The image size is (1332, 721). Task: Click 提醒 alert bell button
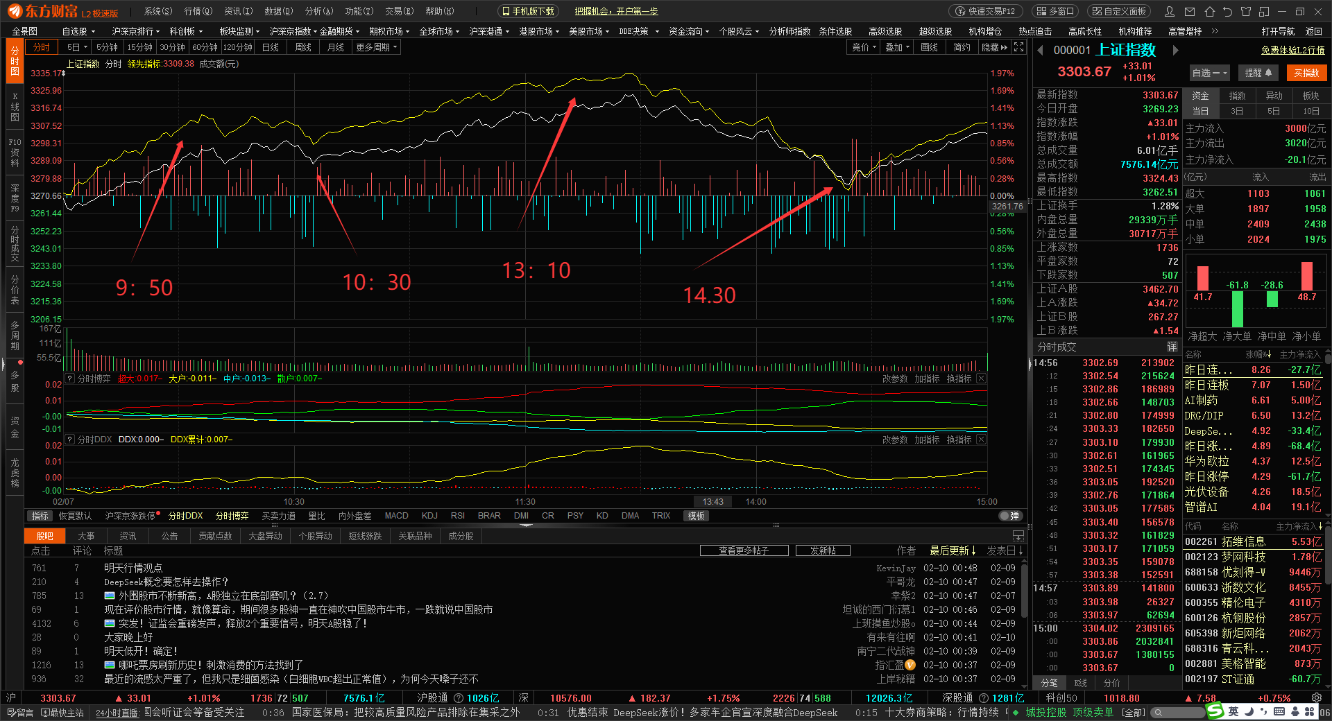(x=1258, y=73)
